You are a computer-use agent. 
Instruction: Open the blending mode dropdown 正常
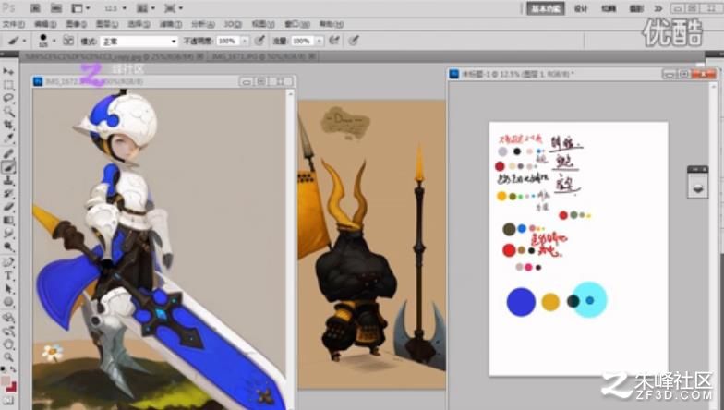139,41
